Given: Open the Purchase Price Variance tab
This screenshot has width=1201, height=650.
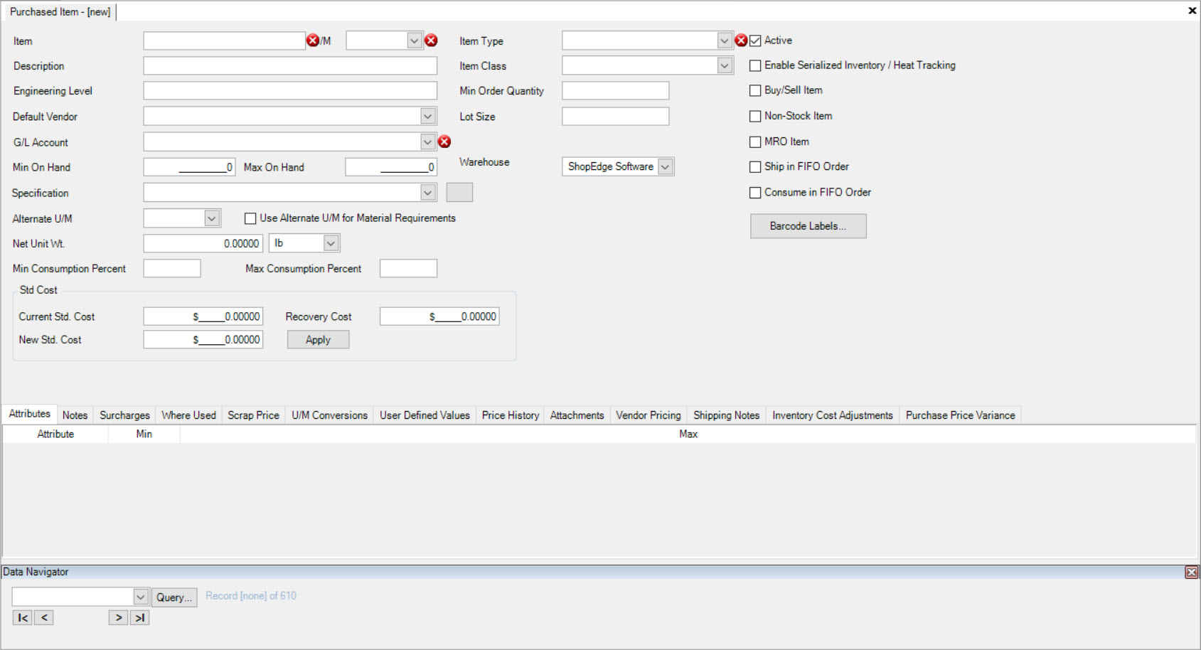Looking at the screenshot, I should pos(960,415).
